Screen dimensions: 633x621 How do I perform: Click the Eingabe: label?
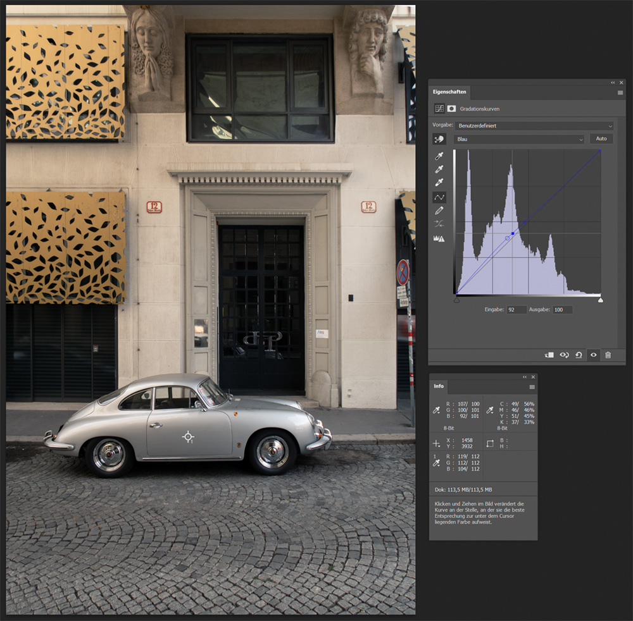coord(494,310)
